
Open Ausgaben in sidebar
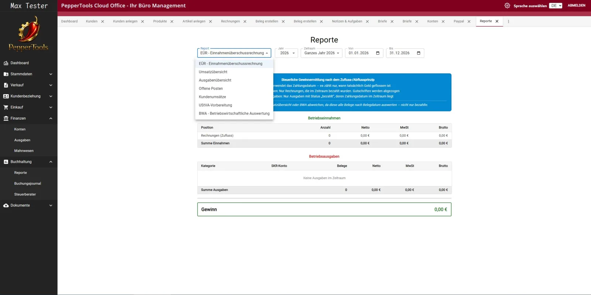[x=22, y=140]
